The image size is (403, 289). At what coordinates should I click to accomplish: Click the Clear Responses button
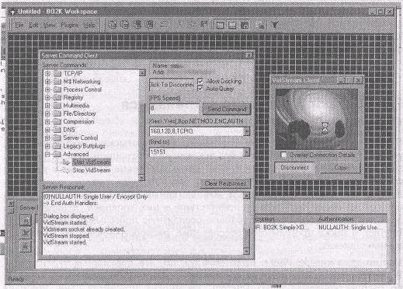pos(225,183)
